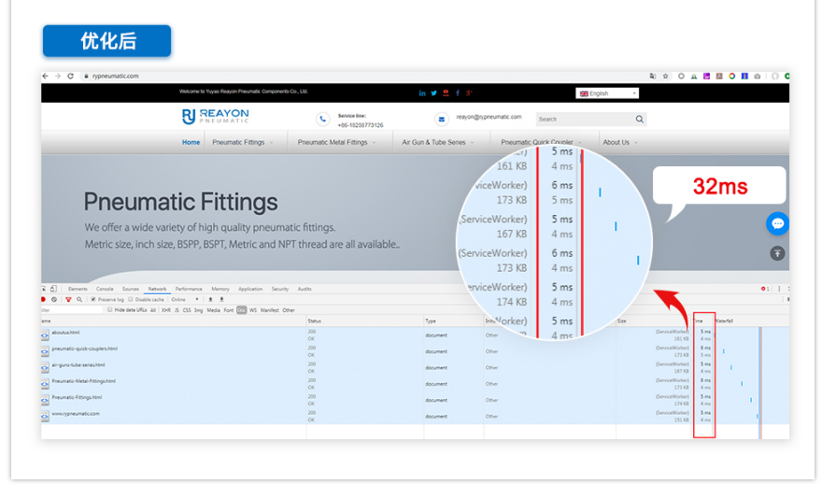822x484 pixels.
Task: Switch to the Performance tab
Action: coord(188,289)
